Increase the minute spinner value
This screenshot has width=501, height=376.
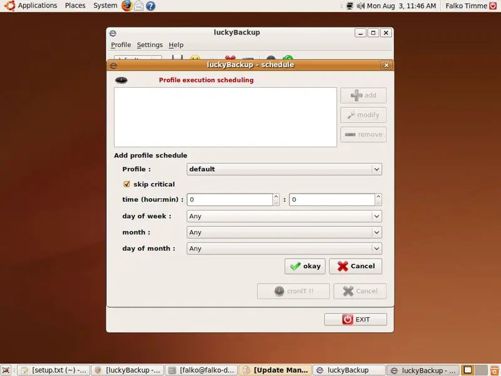378,197
